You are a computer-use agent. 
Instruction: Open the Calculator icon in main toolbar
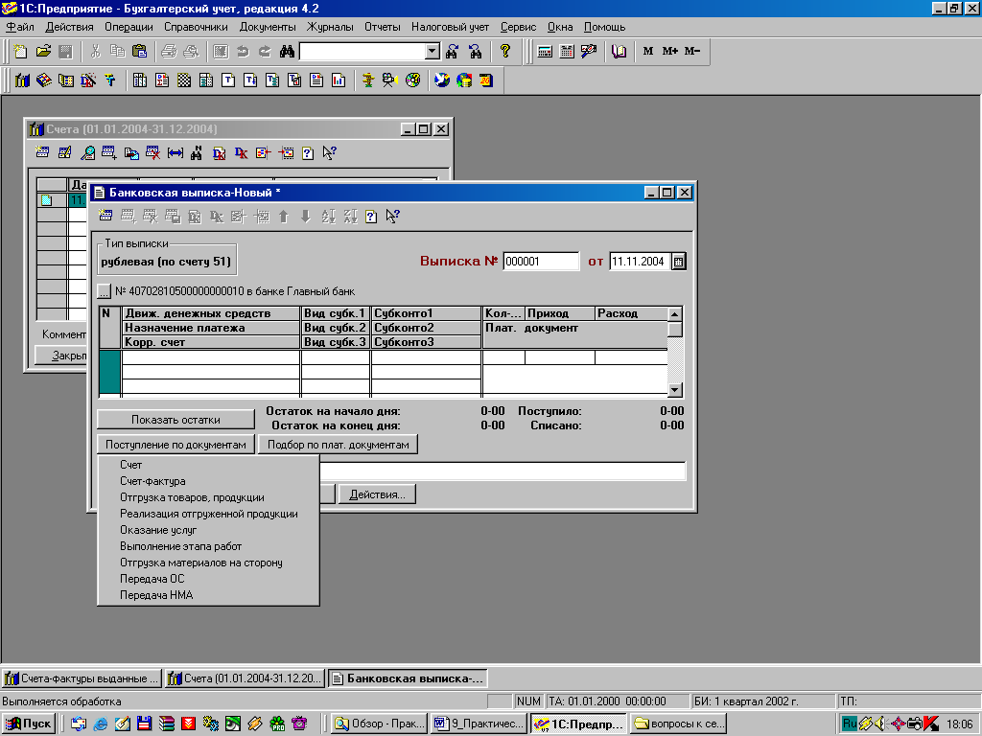[545, 52]
